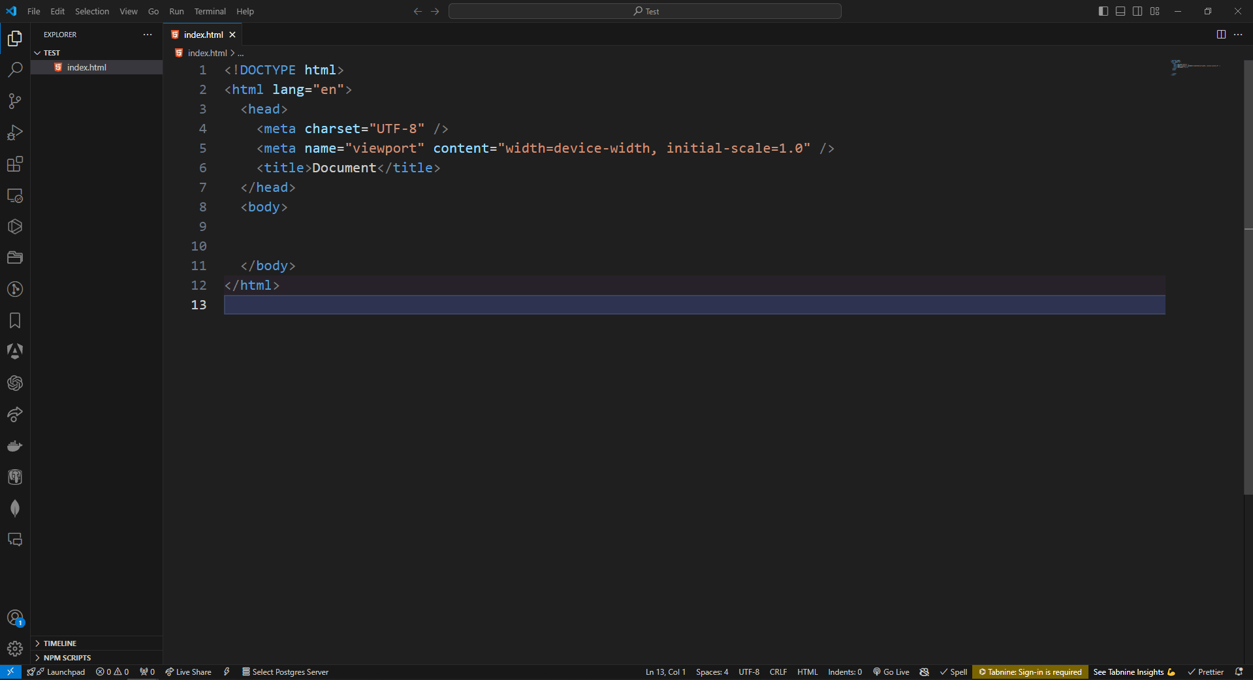
Task: Start Live Share from status bar
Action: pyautogui.click(x=188, y=672)
